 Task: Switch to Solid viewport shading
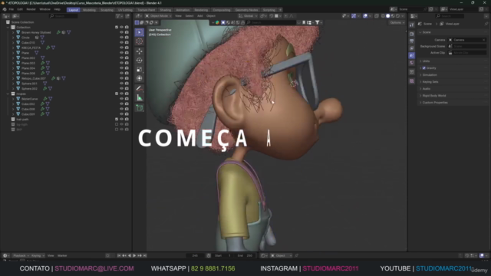[387, 16]
